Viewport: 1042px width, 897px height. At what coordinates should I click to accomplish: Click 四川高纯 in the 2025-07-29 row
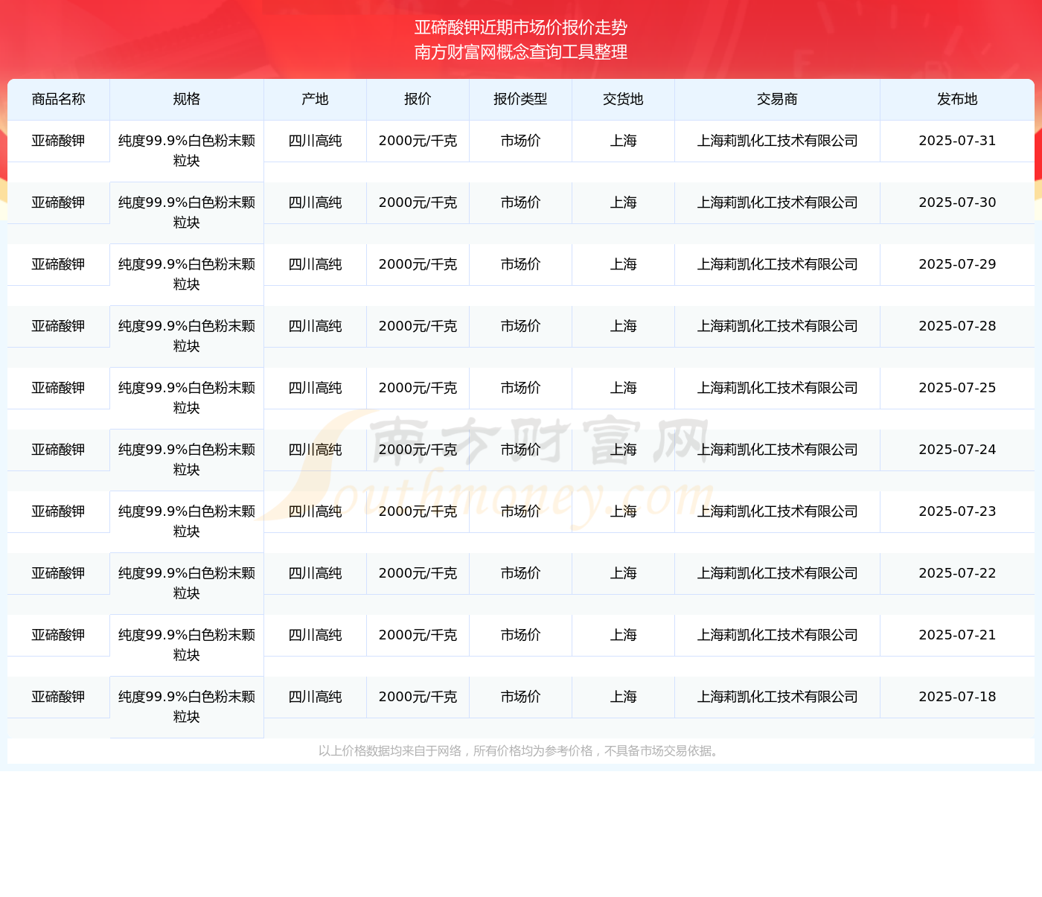click(x=316, y=264)
